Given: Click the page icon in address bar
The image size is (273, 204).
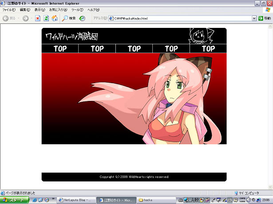Looking at the screenshot, I should click(x=111, y=19).
